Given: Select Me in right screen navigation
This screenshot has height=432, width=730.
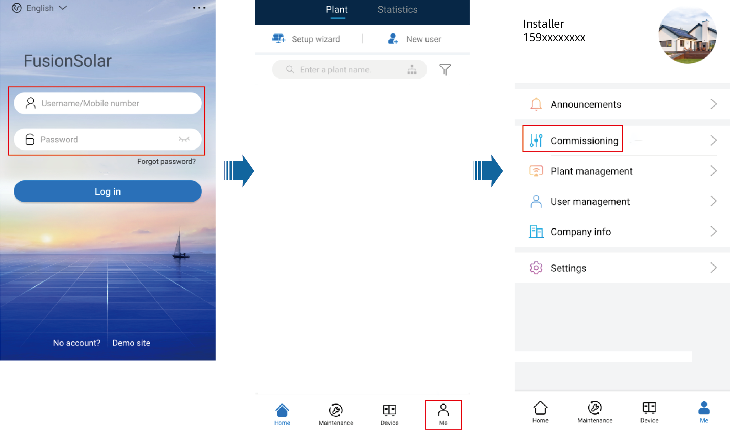Looking at the screenshot, I should [704, 412].
